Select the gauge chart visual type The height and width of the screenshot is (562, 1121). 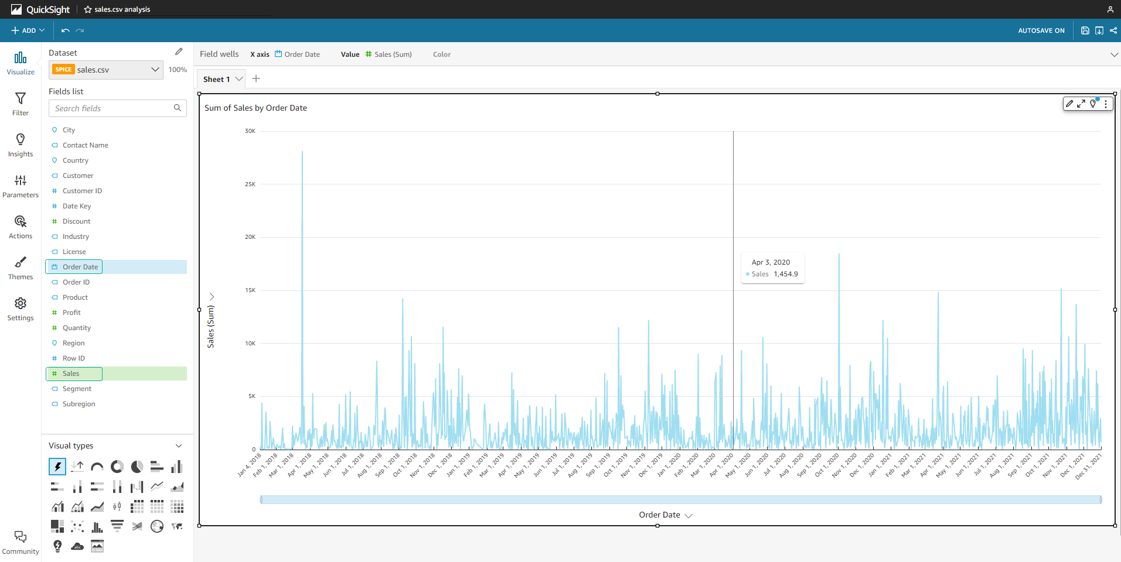click(x=97, y=467)
